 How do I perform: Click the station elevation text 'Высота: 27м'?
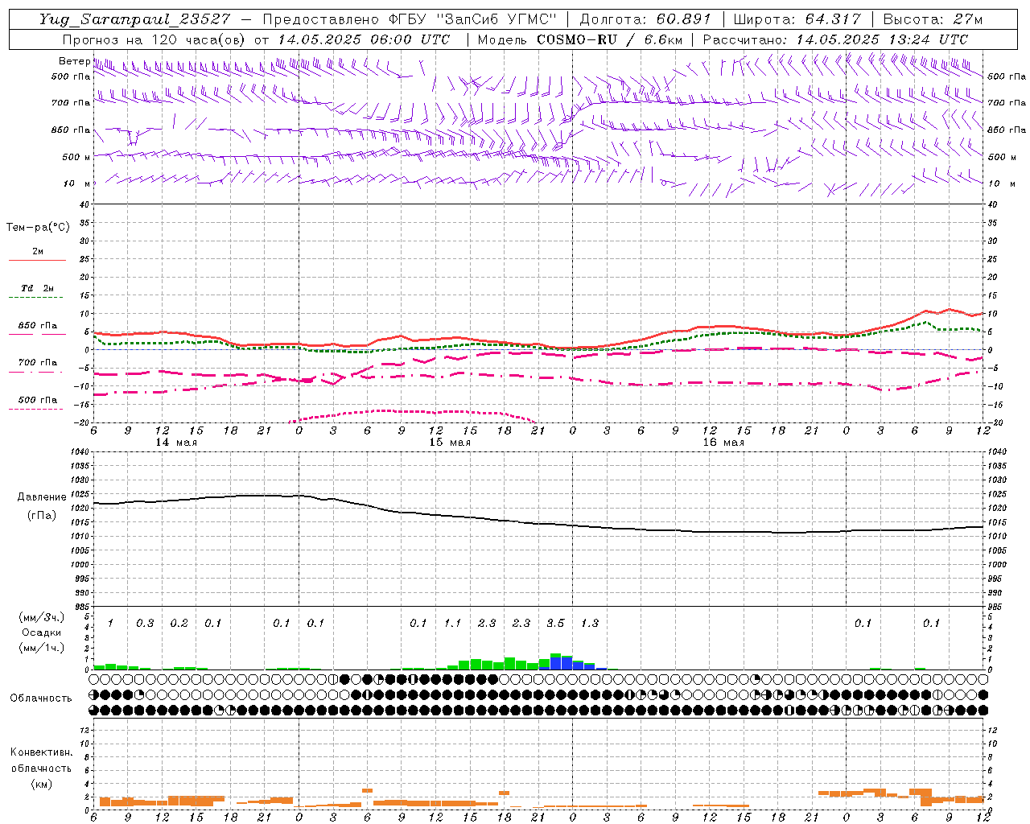coord(933,19)
